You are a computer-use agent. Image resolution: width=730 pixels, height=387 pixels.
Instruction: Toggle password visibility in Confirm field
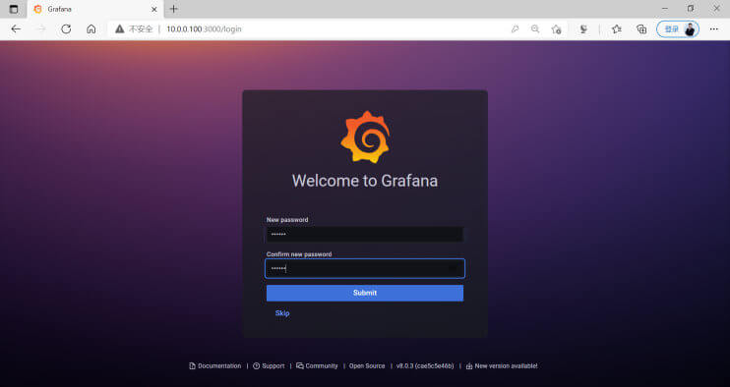tap(453, 268)
